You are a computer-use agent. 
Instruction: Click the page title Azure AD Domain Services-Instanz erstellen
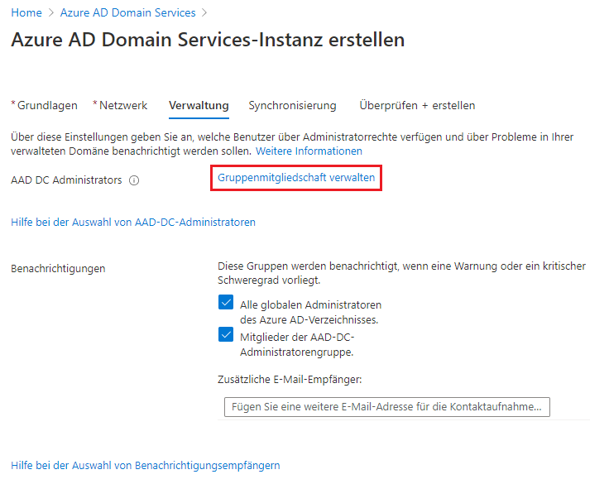point(208,40)
